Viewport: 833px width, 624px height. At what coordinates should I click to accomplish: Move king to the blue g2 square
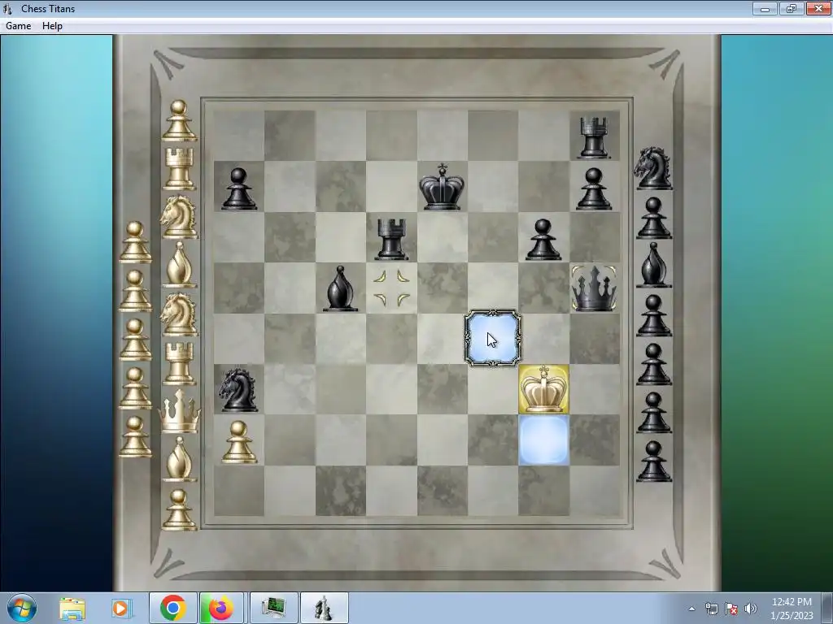pos(543,440)
